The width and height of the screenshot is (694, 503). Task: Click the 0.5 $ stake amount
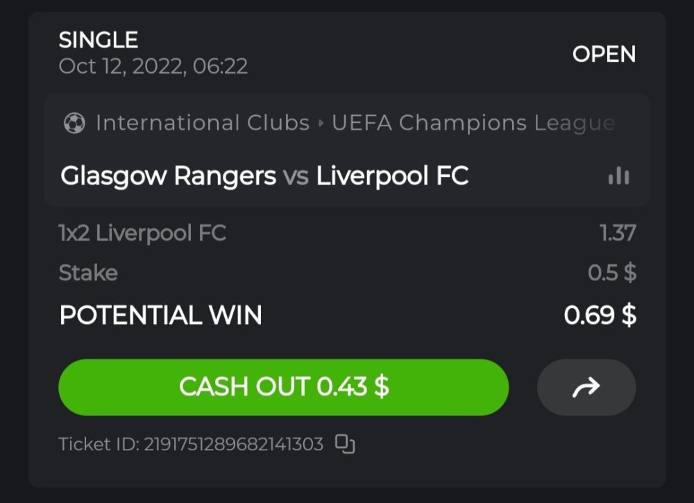pyautogui.click(x=611, y=273)
